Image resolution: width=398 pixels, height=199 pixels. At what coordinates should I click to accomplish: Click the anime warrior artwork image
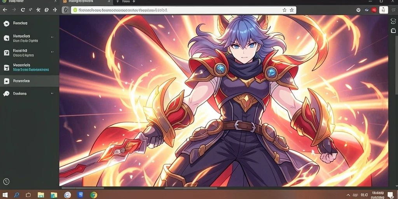coord(223,101)
